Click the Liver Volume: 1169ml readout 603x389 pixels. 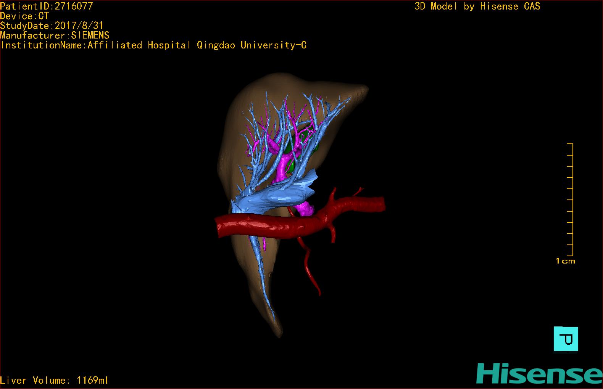[x=54, y=380]
